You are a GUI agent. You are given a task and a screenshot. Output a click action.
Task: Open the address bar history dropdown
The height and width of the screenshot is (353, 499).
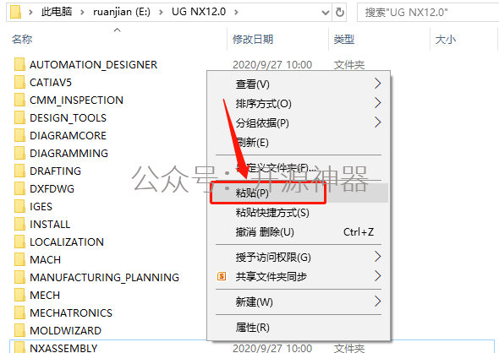point(326,13)
